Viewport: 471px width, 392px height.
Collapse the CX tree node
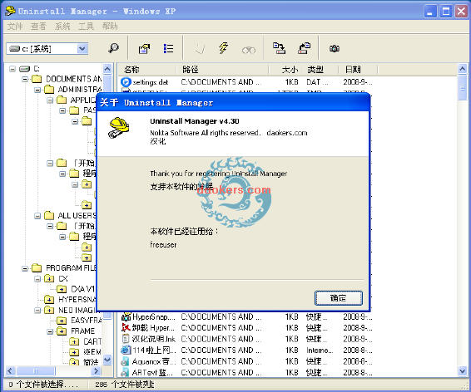click(37, 279)
